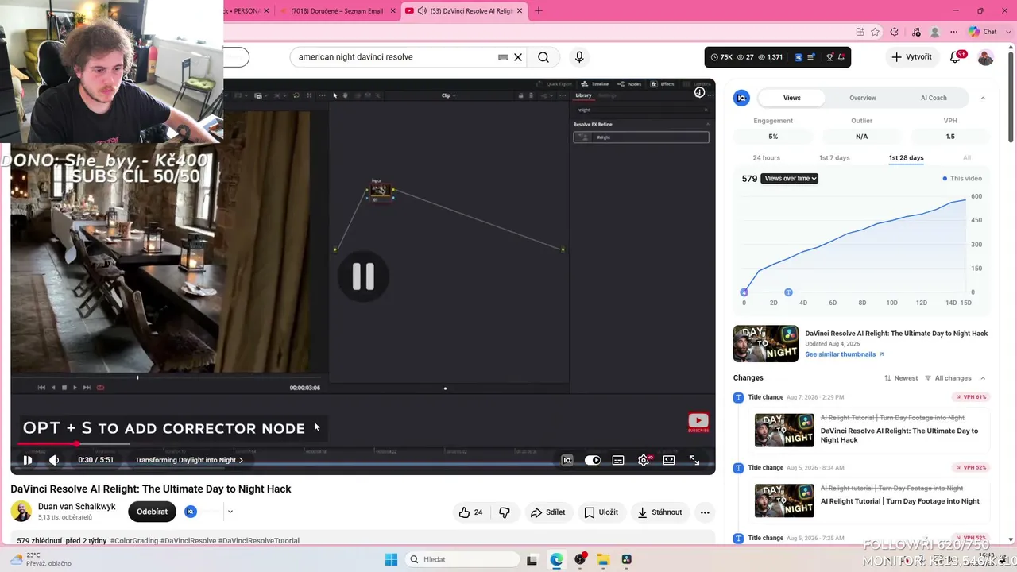Viewport: 1017px width, 572px height.
Task: Open Duan van Schalkwyk's channel avatar
Action: click(x=21, y=512)
